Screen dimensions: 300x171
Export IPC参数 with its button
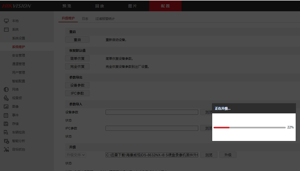(77, 93)
